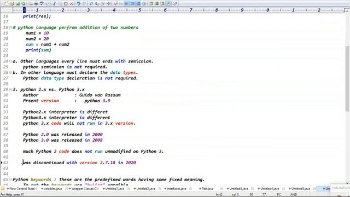This screenshot has width=350, height=197.
Task: Click the second window layout icon
Action: coord(156,4)
